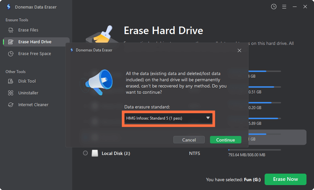This screenshot has width=314, height=190.
Task: Click the Other Tools section header
Action: point(15,72)
